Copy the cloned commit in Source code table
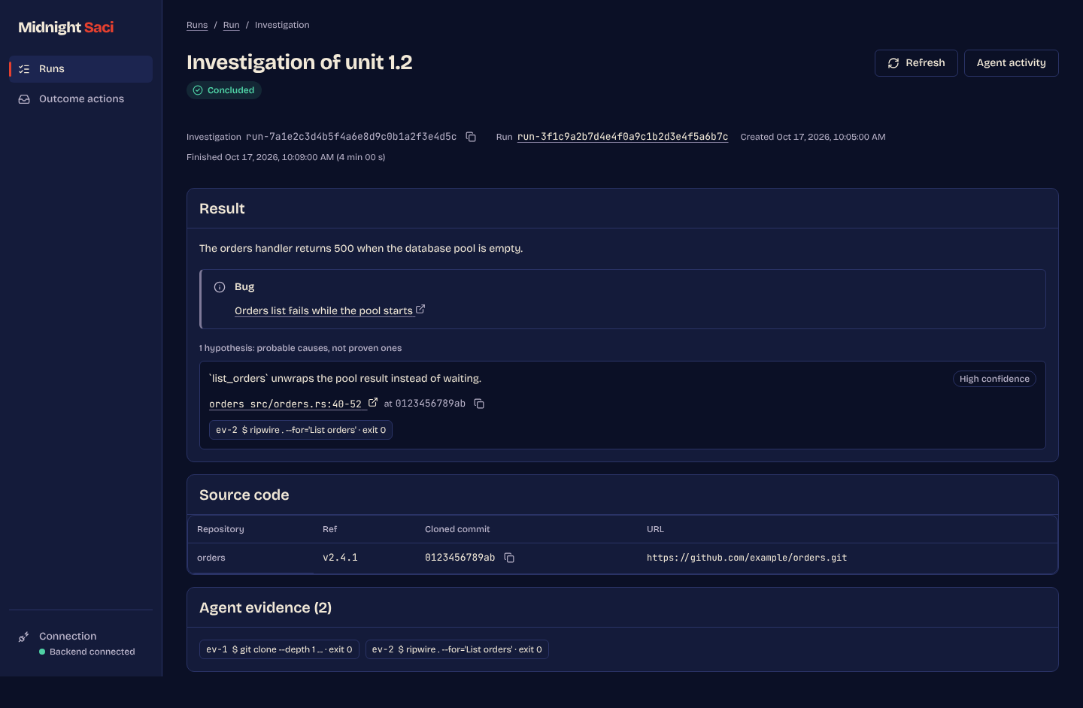 (509, 558)
